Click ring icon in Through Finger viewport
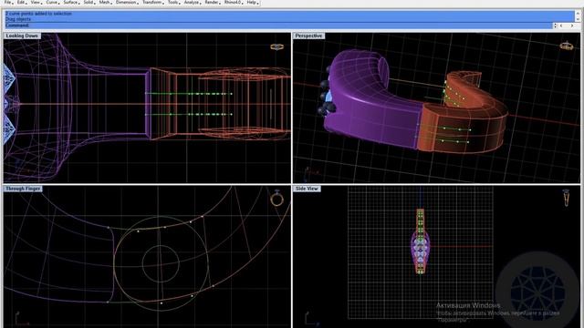Image resolution: width=584 pixels, height=328 pixels. tap(276, 199)
